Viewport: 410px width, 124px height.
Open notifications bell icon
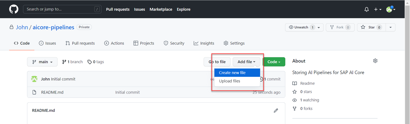point(367,9)
